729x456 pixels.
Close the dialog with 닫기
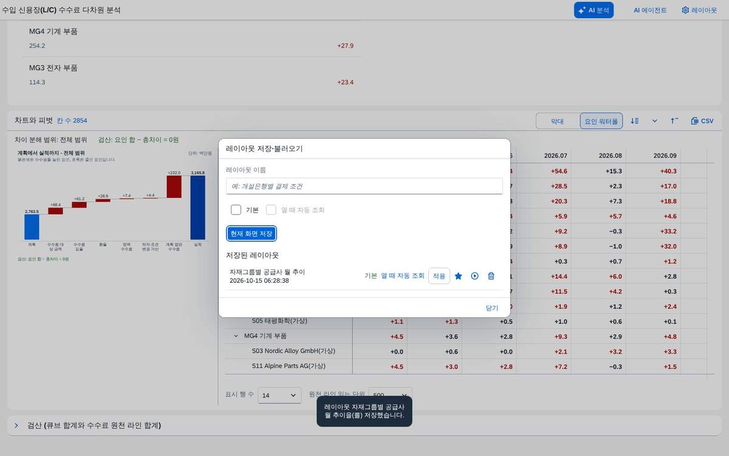click(491, 308)
